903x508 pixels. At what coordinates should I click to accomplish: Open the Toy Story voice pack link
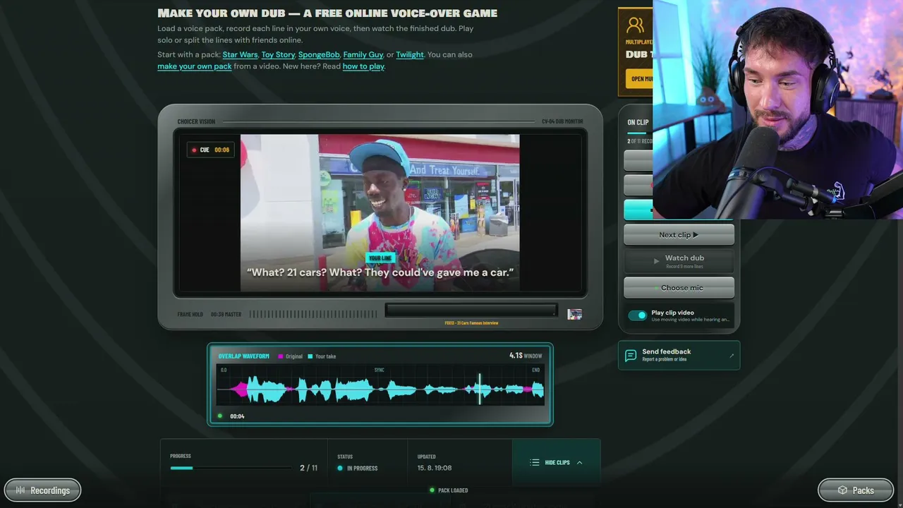coord(278,54)
